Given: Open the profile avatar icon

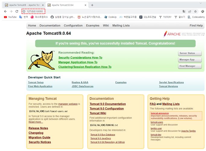Looking at the screenshot, I should [202, 11].
